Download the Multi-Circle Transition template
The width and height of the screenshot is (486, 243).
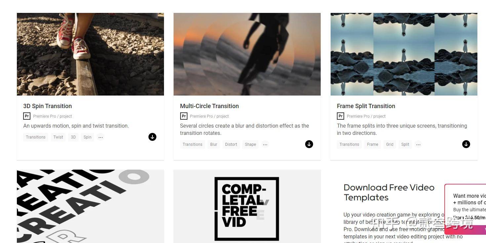tap(309, 144)
